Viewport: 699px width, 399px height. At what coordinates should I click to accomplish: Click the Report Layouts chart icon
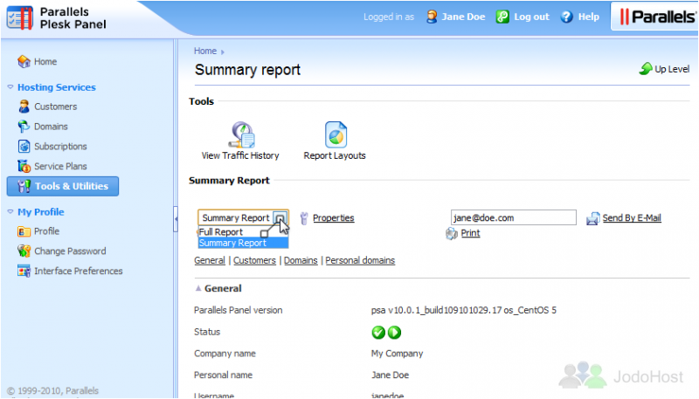[x=336, y=134]
